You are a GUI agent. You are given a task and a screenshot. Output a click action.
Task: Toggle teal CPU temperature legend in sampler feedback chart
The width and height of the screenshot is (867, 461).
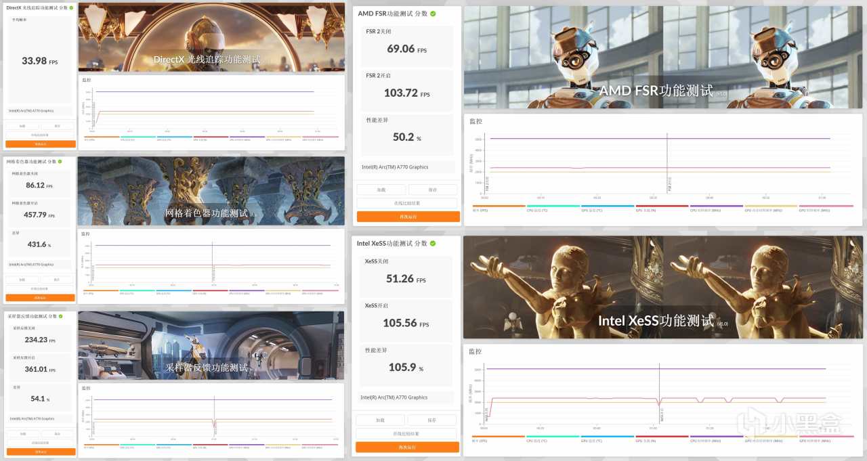point(138,445)
